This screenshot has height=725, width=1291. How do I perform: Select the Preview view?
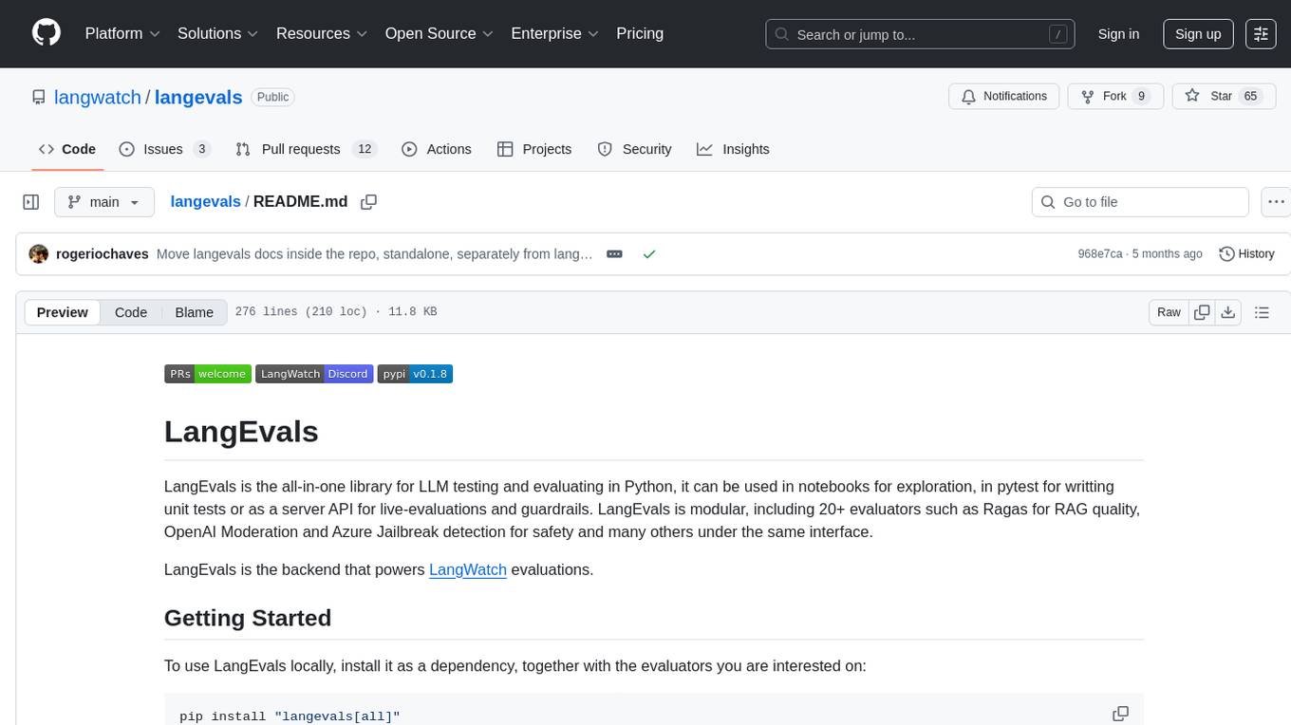click(x=63, y=312)
